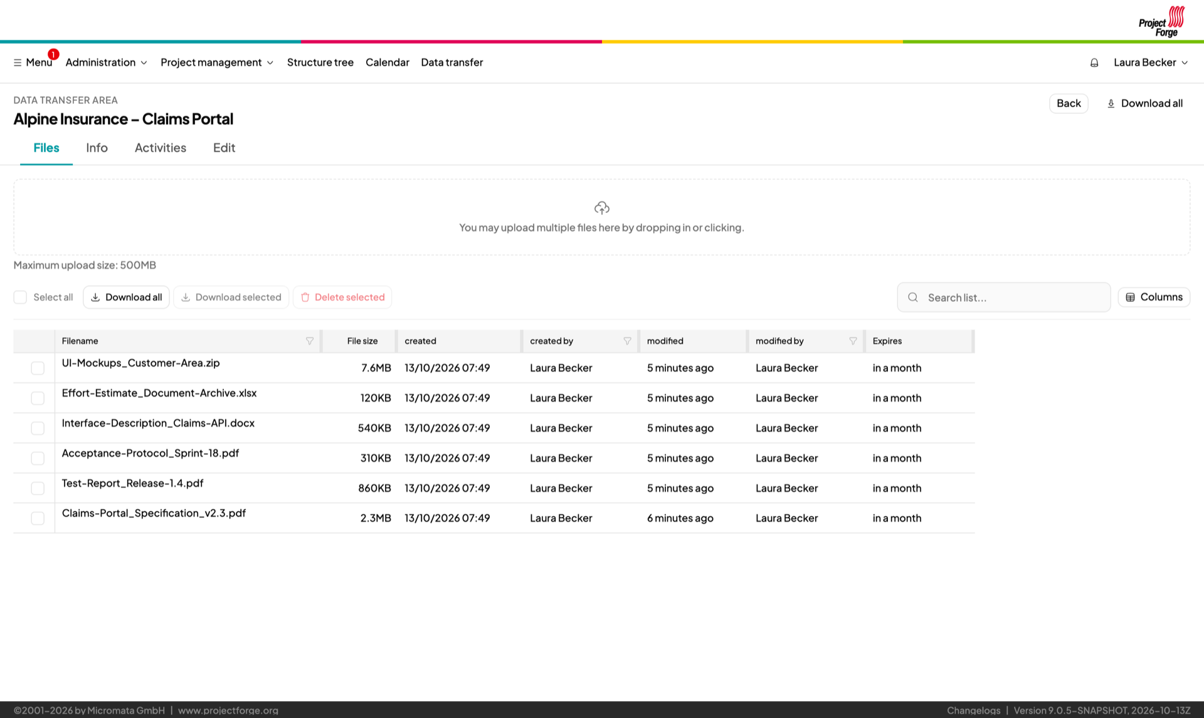This screenshot has height=718, width=1204.
Task: Sort by the File size column header
Action: pyautogui.click(x=362, y=341)
